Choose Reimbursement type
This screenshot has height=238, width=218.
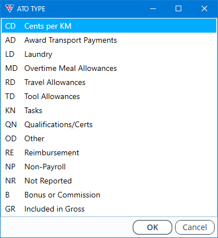pos(109,152)
